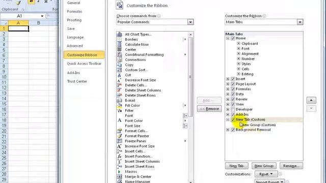Select New Group (Custom) tree item
The image size is (326, 183).
pyautogui.click(x=258, y=125)
